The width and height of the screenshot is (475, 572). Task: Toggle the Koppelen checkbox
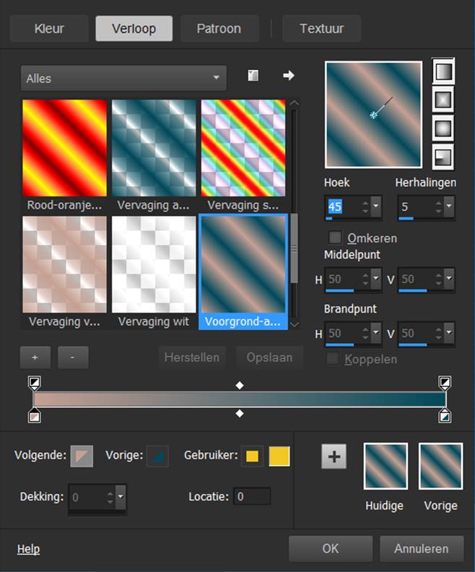[x=334, y=358]
